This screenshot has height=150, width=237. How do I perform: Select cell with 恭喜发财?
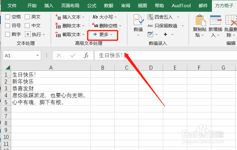[51, 88]
